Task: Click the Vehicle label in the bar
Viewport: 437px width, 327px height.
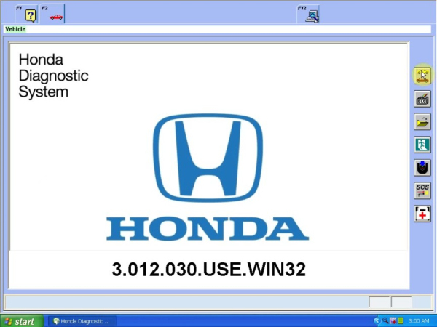Action: (15, 29)
